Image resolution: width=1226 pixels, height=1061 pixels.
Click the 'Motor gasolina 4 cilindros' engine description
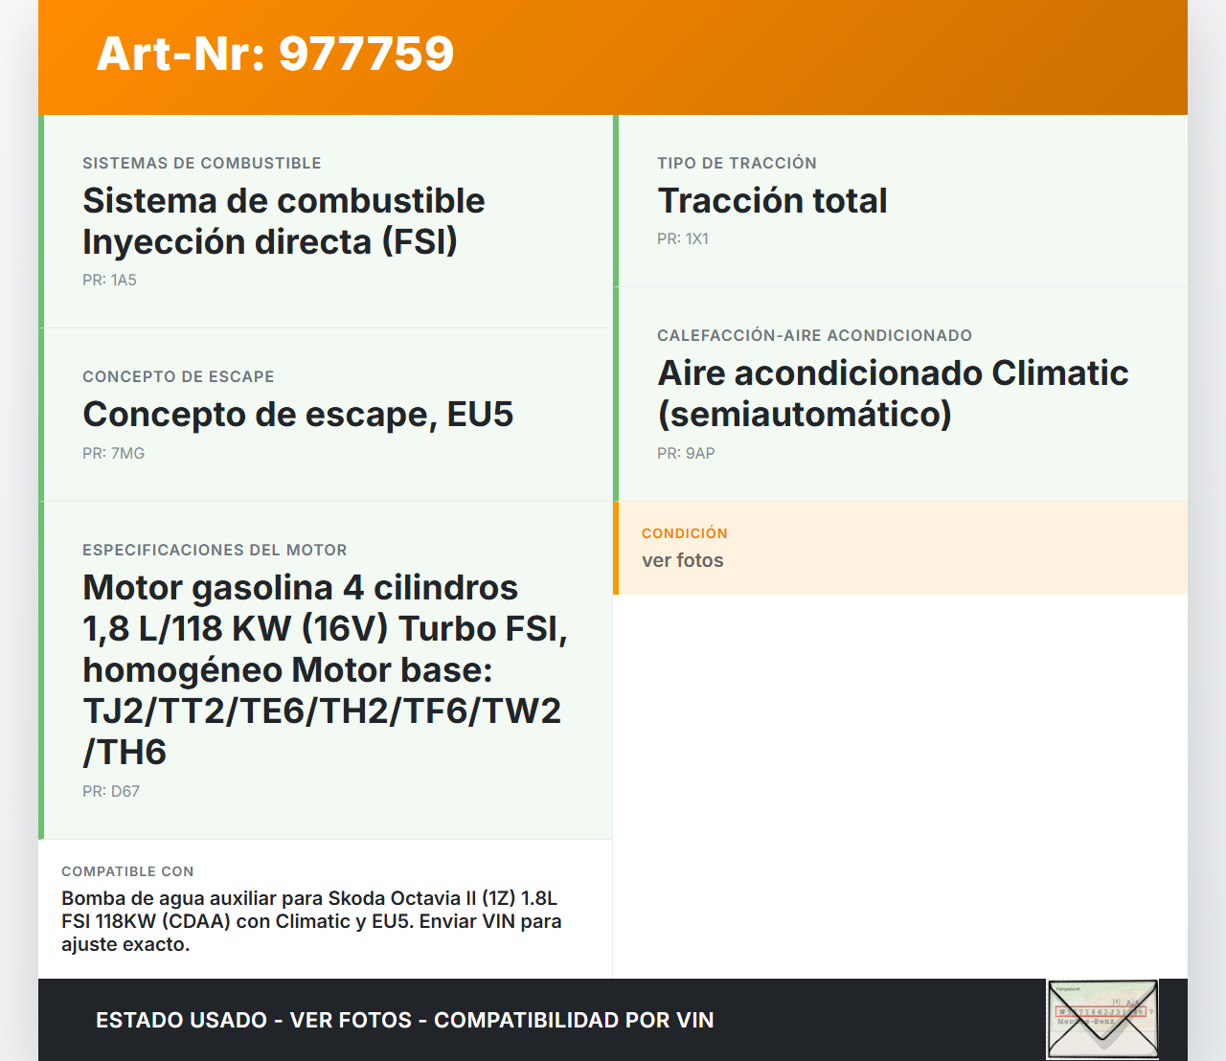[x=325, y=669]
